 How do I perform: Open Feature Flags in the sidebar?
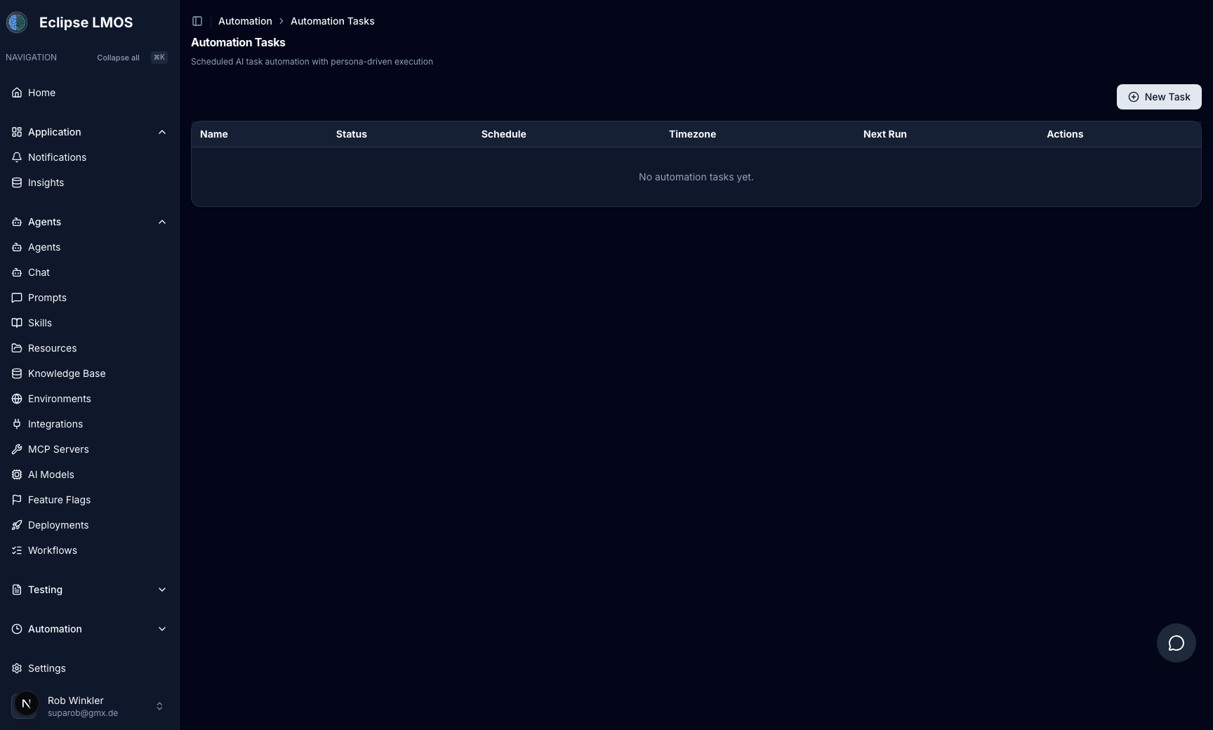coord(89,500)
